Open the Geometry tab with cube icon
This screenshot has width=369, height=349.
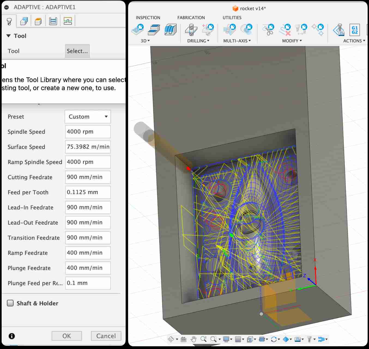(24, 21)
